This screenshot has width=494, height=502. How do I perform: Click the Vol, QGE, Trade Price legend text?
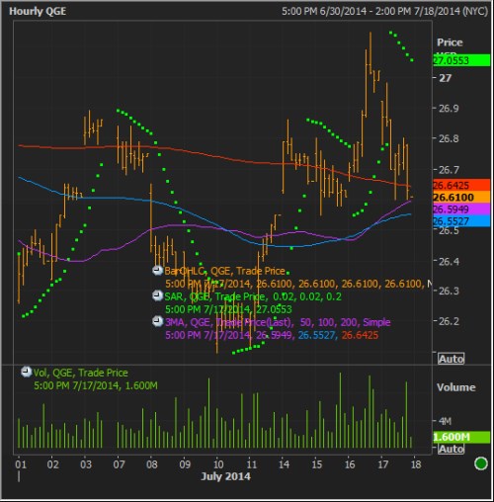(81, 373)
